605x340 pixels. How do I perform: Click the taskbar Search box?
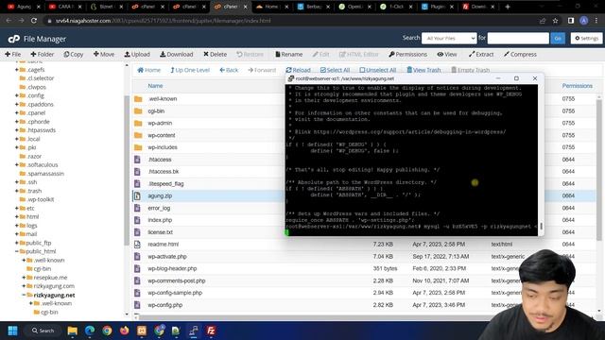(43, 331)
